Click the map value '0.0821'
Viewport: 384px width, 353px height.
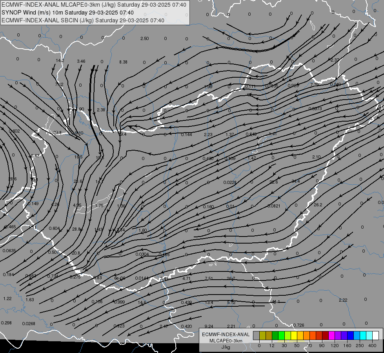[x=273, y=206]
